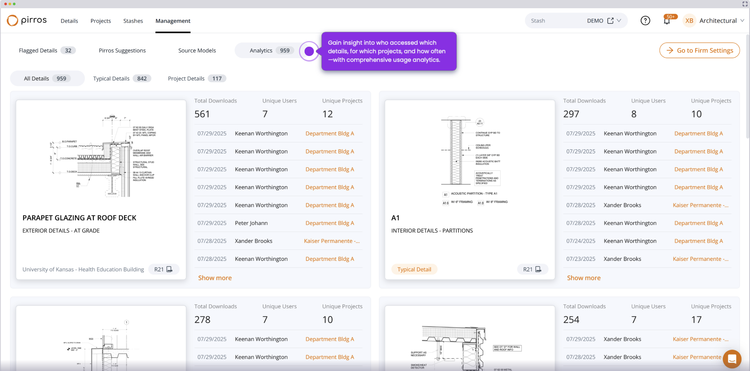Viewport: 750px width, 371px height.
Task: Show more downloads for Parapet Glazing
Action: tap(215, 278)
